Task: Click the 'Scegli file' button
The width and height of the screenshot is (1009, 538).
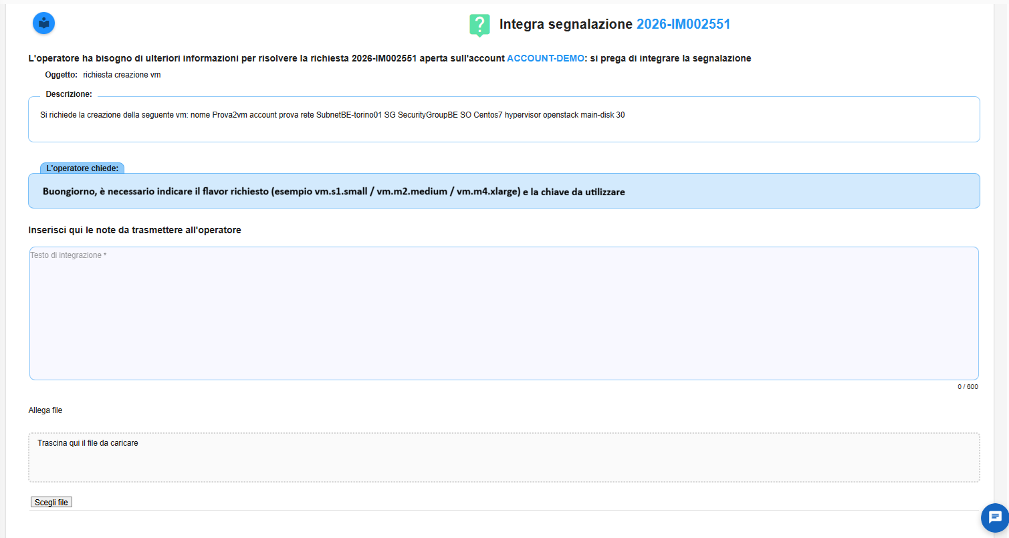Action: pos(51,502)
